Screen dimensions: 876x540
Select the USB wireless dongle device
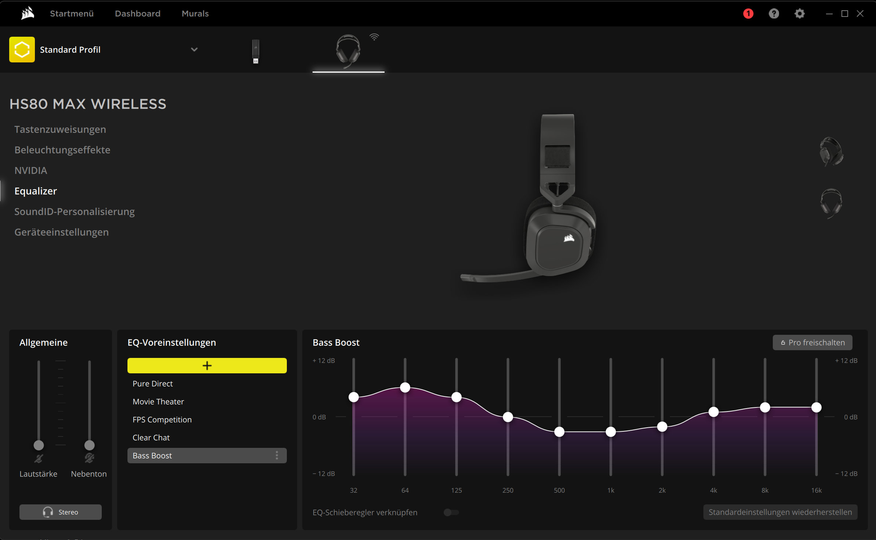click(256, 51)
